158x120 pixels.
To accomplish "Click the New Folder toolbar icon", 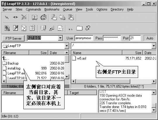I will click(x=79, y=28).
